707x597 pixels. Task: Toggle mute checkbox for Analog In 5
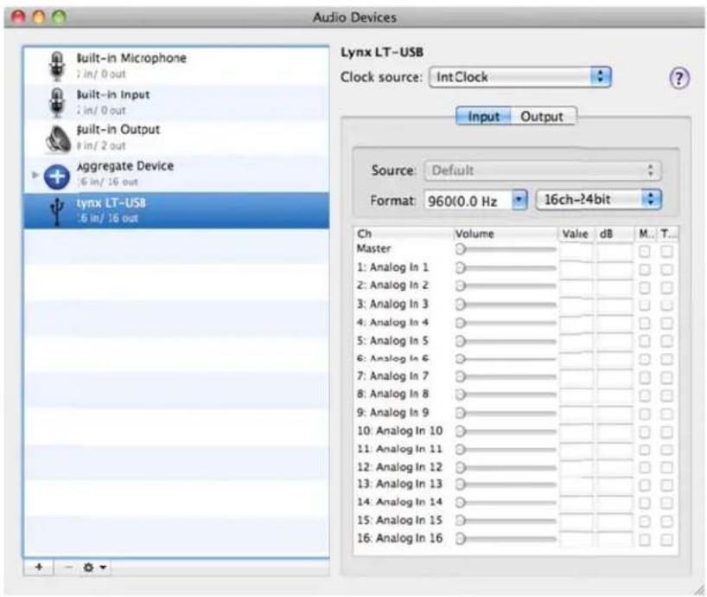[x=645, y=341]
